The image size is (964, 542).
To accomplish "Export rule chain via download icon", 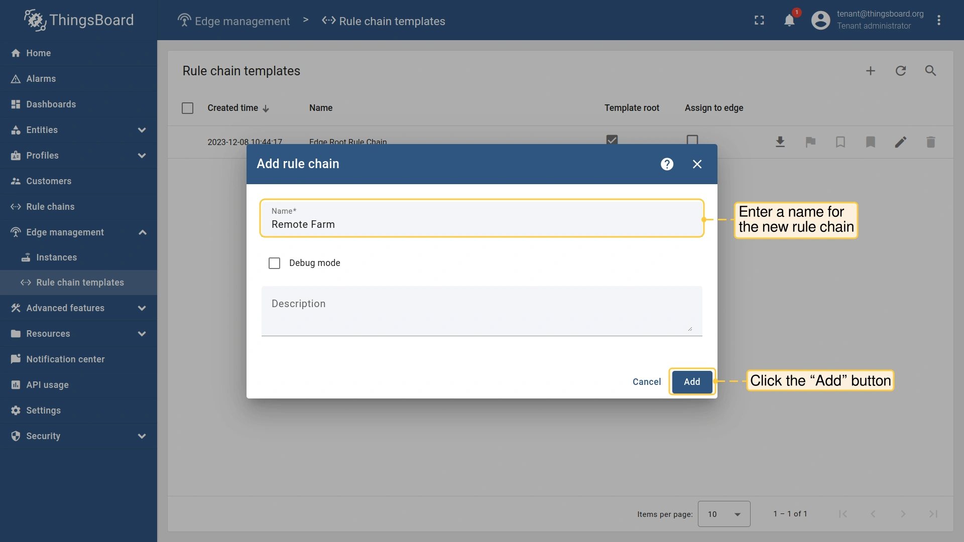I will point(780,142).
